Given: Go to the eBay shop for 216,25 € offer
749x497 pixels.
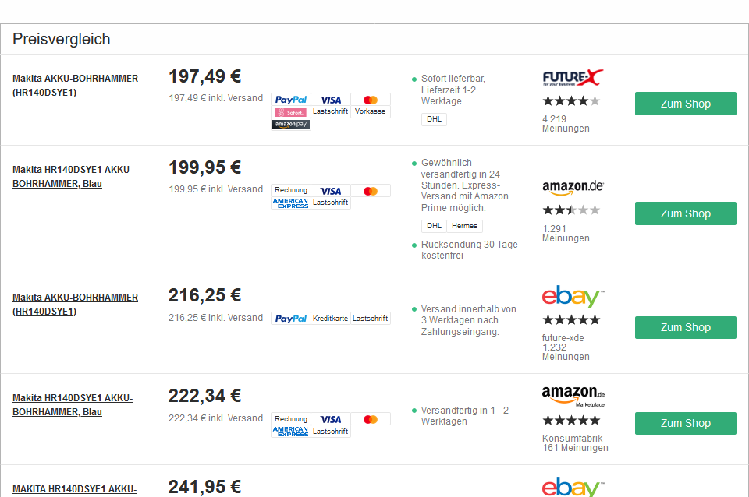Looking at the screenshot, I should [685, 327].
